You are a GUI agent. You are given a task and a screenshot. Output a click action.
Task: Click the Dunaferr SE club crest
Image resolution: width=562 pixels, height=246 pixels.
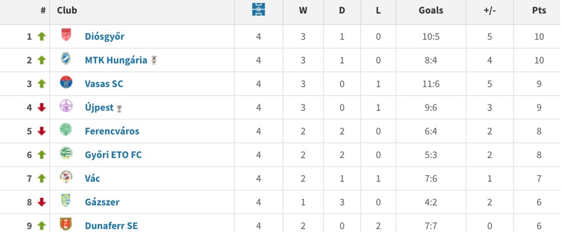66,224
